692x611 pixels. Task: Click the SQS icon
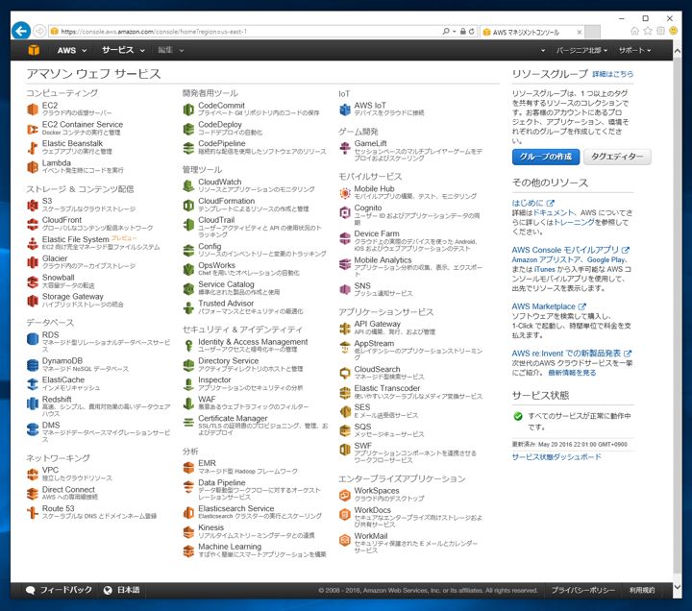(x=345, y=430)
